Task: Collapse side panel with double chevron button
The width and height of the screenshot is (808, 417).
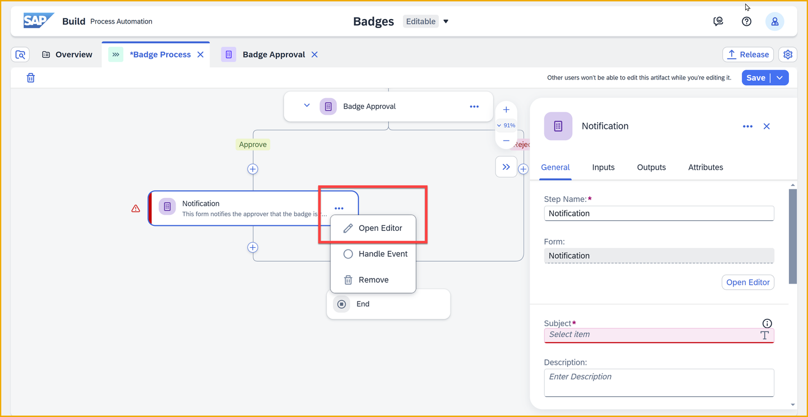Action: pyautogui.click(x=506, y=166)
